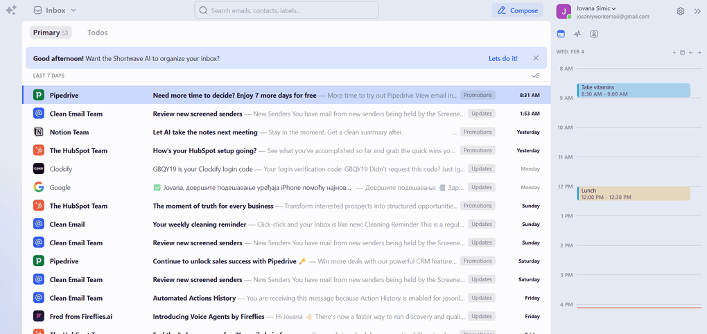This screenshot has height=334, width=707.
Task: Go to previous day with left arrow
Action: (x=690, y=52)
